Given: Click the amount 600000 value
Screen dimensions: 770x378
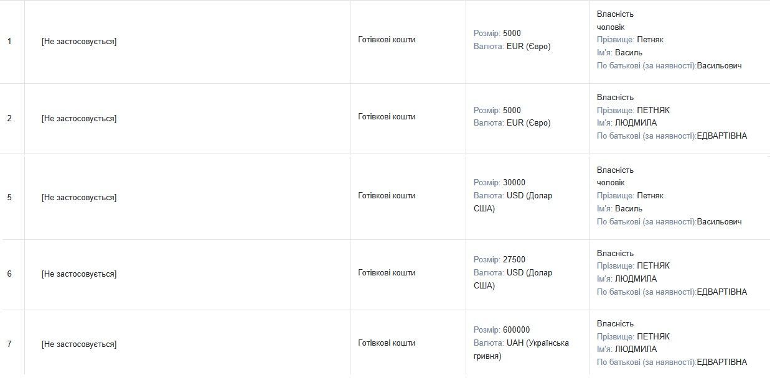Looking at the screenshot, I should coord(517,330).
